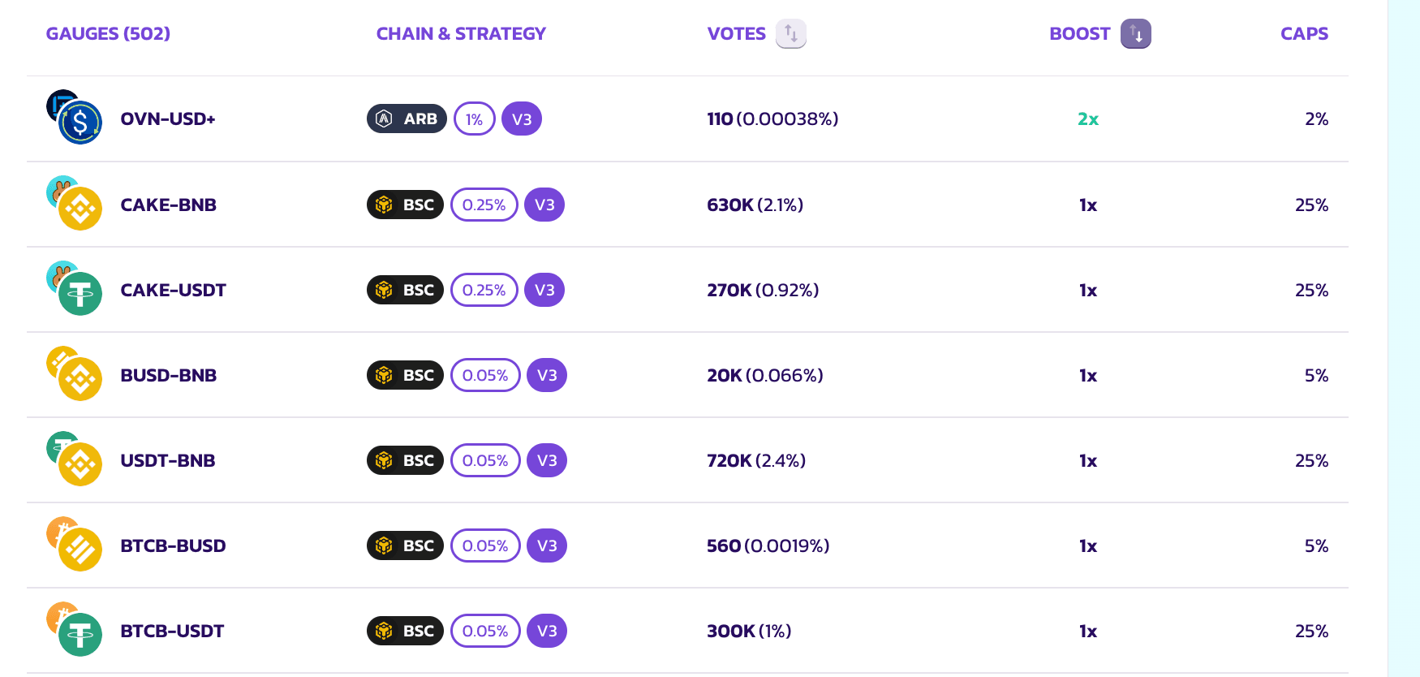Viewport: 1420px width, 677px height.
Task: Toggle the Boost column sort button
Action: pyautogui.click(x=1135, y=34)
